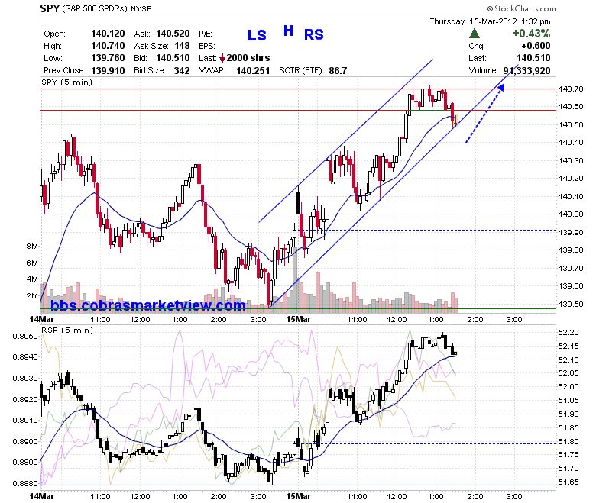Click the 0.8950 ratio axis label
This screenshot has width=596, height=503.
(x=25, y=337)
